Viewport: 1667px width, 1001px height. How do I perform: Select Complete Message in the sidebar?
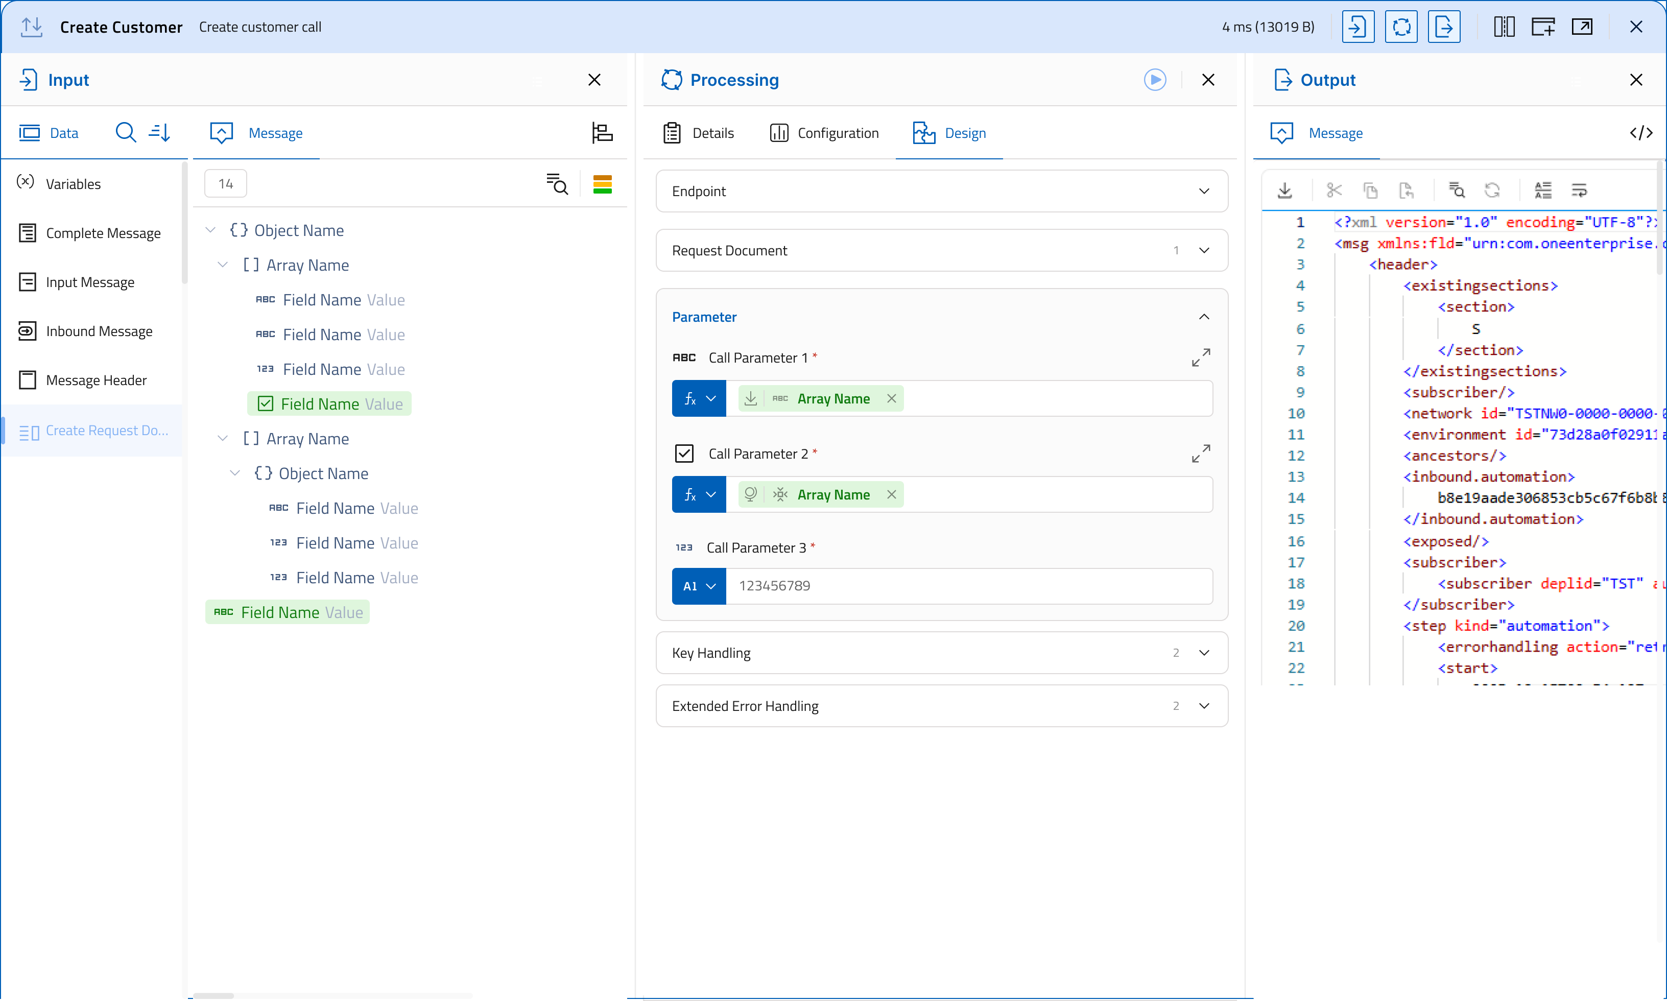coord(103,233)
